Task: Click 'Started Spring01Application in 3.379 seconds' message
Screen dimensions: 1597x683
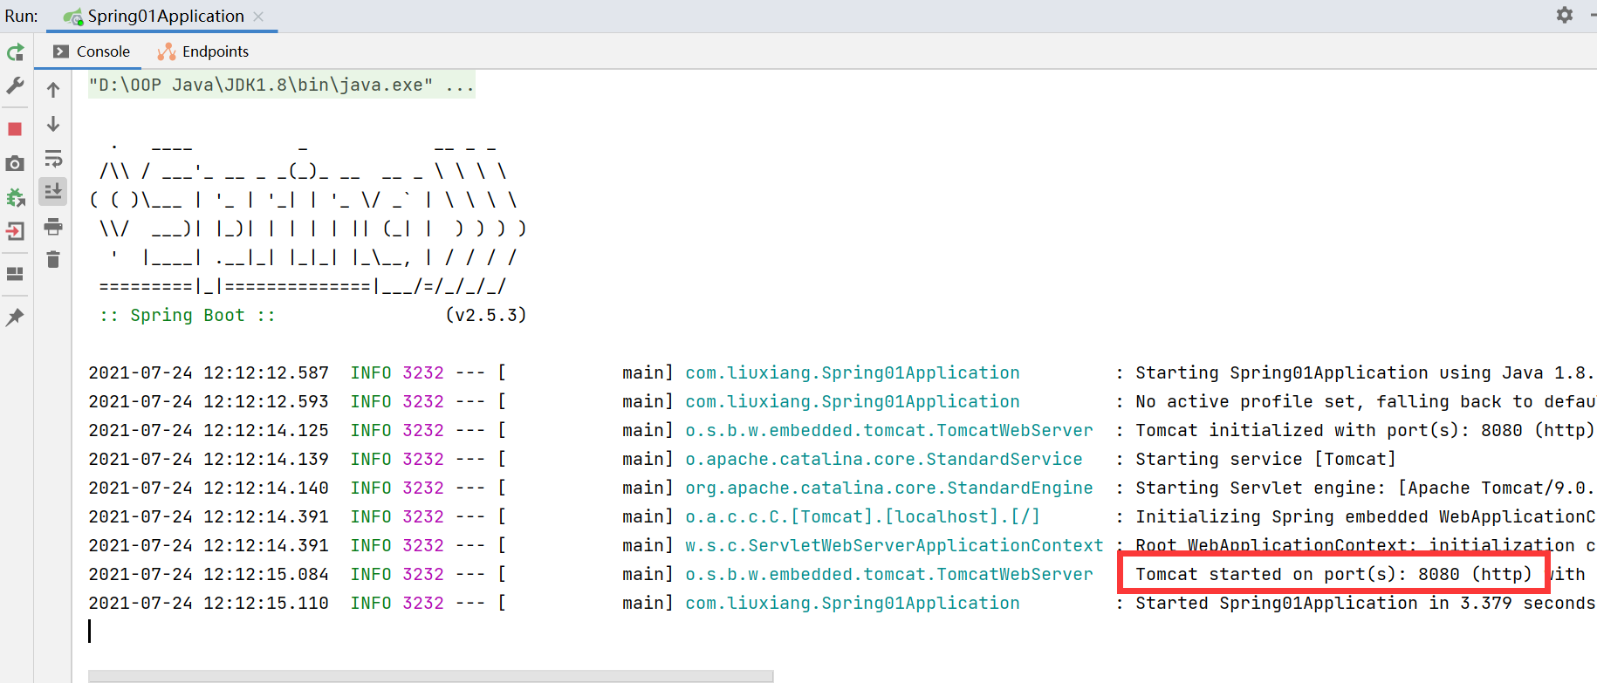Action: click(x=1366, y=603)
